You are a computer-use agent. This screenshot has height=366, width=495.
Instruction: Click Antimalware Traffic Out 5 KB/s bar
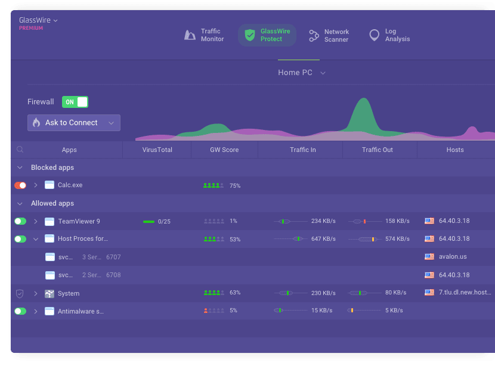(364, 311)
